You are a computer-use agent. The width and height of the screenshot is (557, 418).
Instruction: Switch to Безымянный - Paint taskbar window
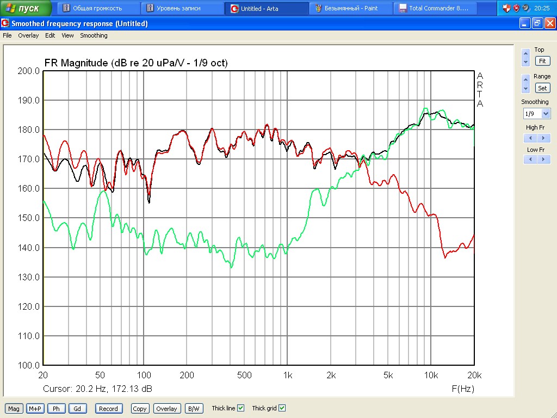click(351, 8)
